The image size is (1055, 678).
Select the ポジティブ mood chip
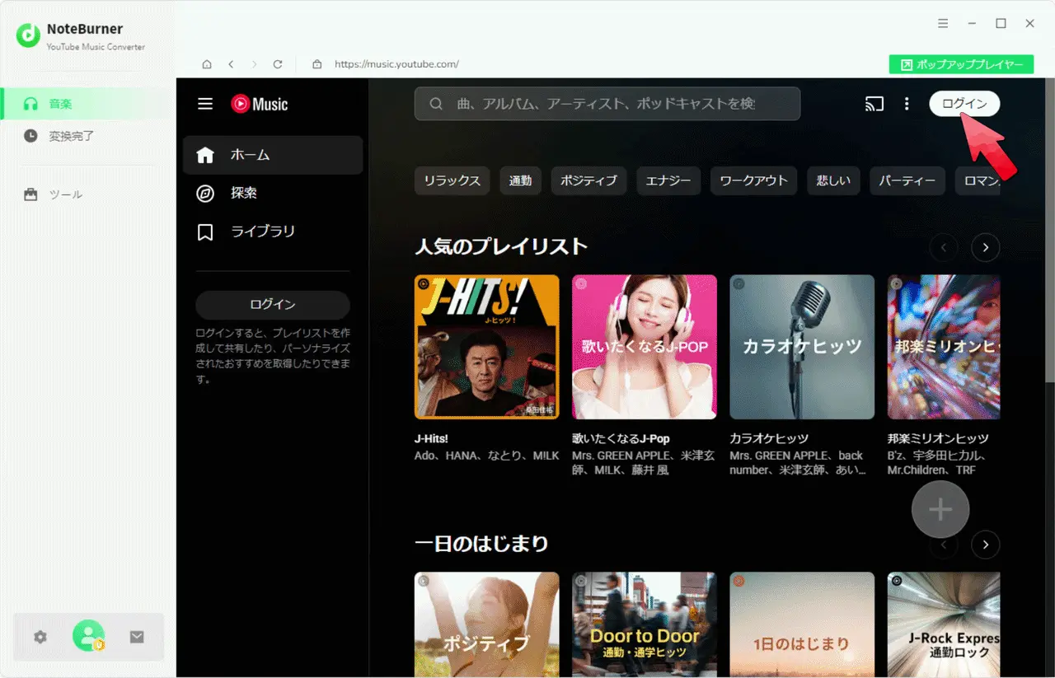tap(589, 180)
